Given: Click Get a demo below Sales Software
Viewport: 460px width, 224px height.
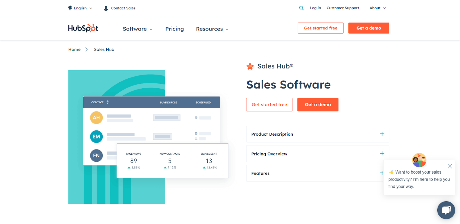Looking at the screenshot, I should click(318, 105).
